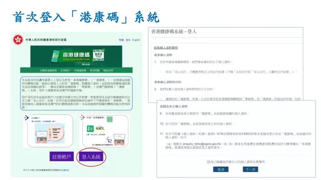Screen dimensions: 321x180
Task: Click the 收集個人資料的目的 subheading
Action: (x=168, y=82)
